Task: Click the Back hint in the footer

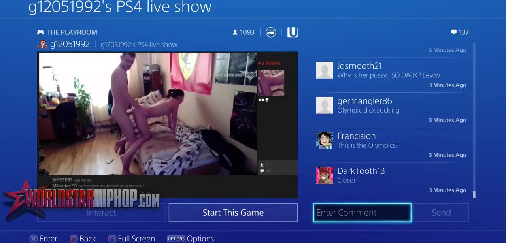Action: click(x=83, y=238)
